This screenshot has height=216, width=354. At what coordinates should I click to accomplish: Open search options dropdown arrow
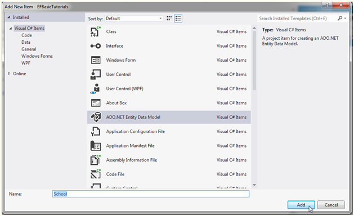pos(345,19)
